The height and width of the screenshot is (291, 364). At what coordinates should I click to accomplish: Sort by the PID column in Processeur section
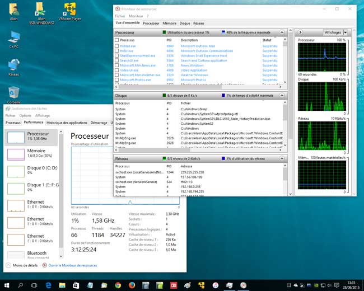169,40
